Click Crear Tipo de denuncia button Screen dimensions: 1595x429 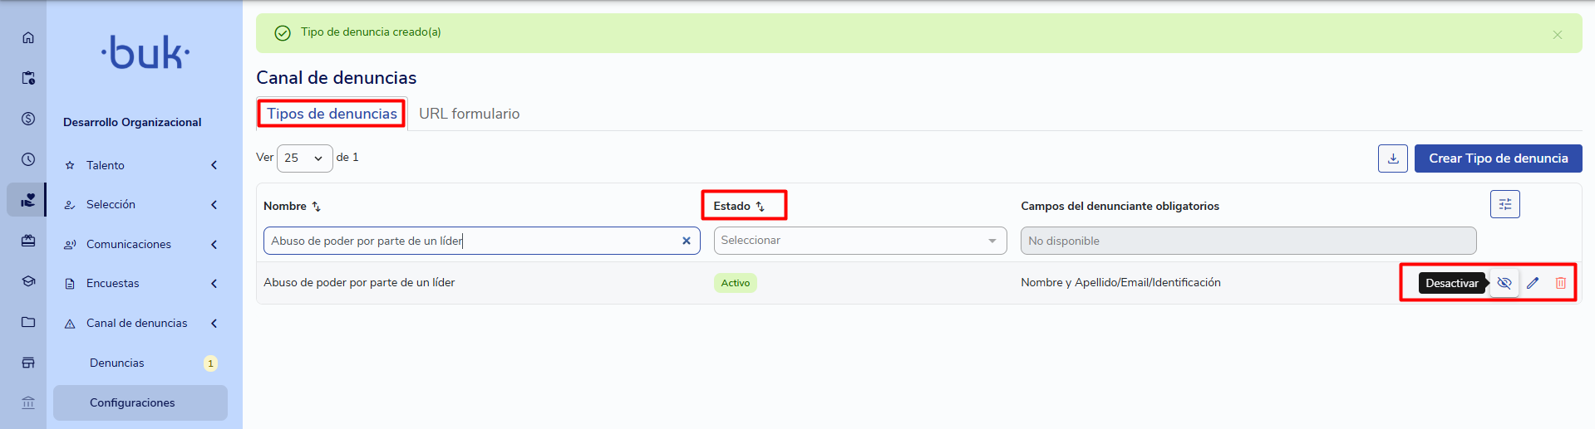1499,158
